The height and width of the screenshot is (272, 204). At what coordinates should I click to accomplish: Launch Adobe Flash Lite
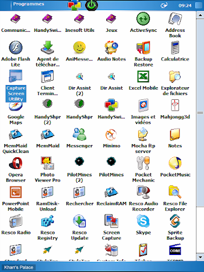[x=15, y=47]
